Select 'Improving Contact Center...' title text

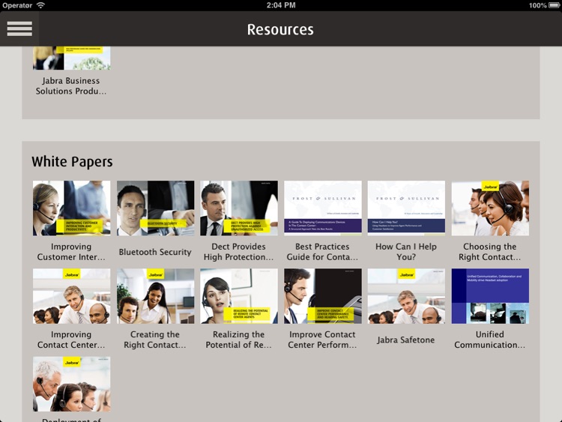coord(71,340)
